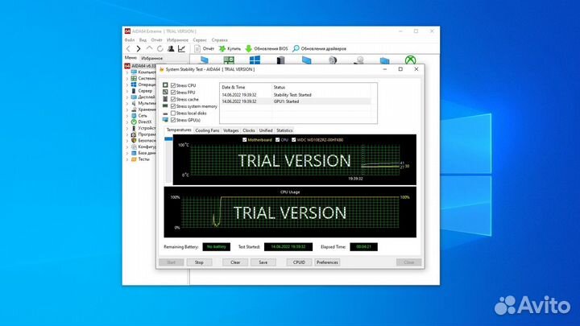
Task: Expand the Сервер tree node
Action: pos(126,91)
